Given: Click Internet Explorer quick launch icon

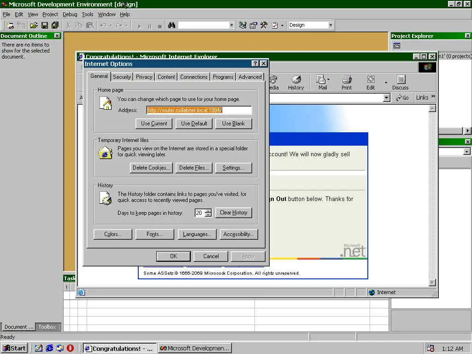Looking at the screenshot, I should pyautogui.click(x=49, y=348).
